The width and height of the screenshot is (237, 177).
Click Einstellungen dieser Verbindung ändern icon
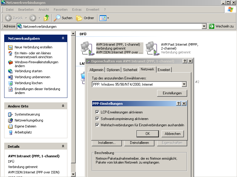tap(10, 89)
